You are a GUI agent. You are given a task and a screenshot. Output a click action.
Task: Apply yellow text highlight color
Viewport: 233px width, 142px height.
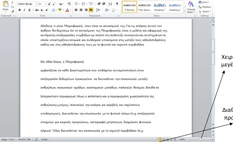click(60, 10)
